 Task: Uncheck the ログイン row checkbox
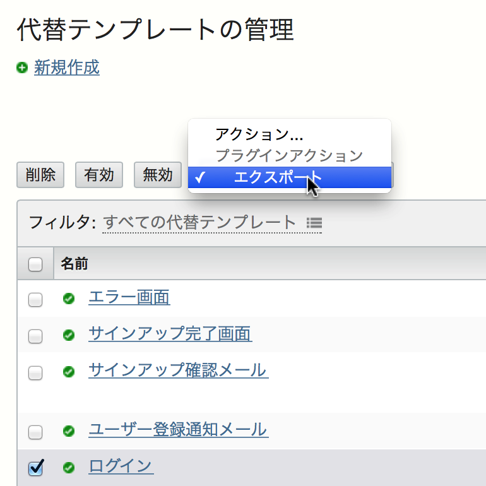(36, 468)
